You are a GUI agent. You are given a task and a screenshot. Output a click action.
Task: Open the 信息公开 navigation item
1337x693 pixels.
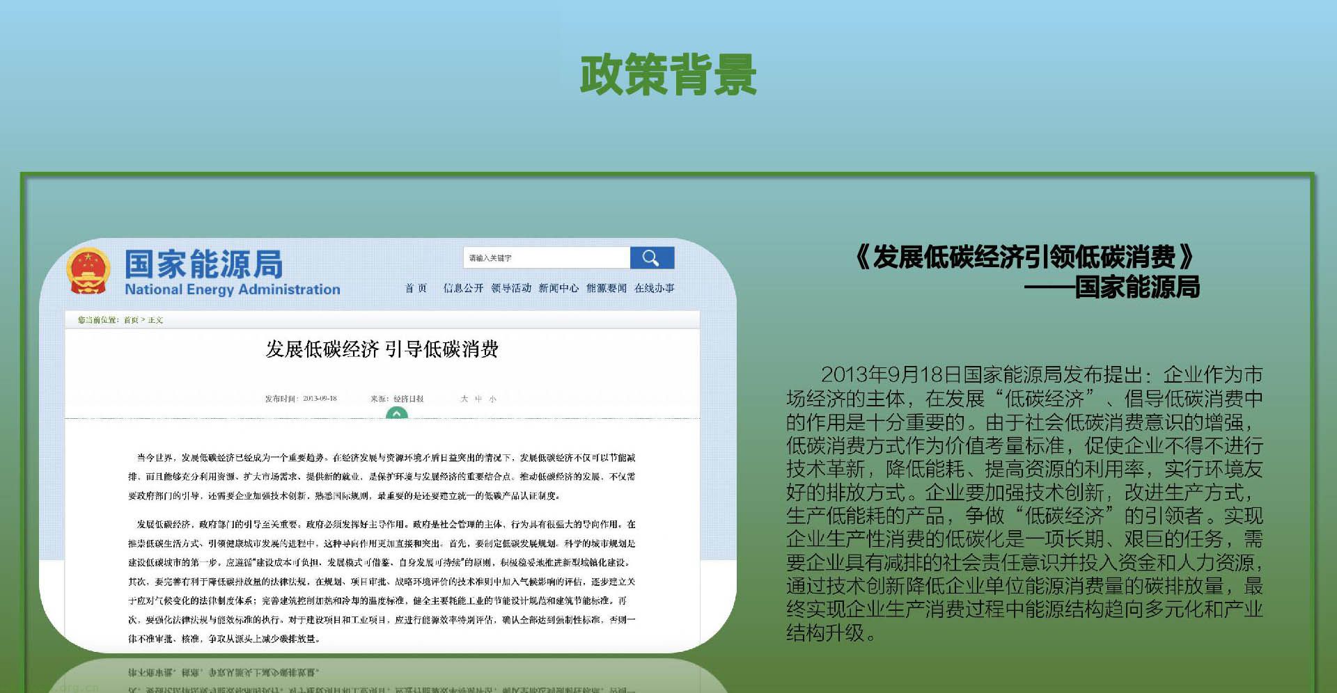(463, 288)
